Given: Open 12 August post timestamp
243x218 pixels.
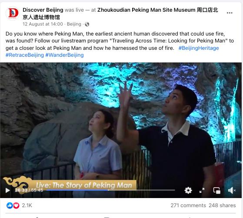Looking at the screenshot, I should [x=43, y=24].
